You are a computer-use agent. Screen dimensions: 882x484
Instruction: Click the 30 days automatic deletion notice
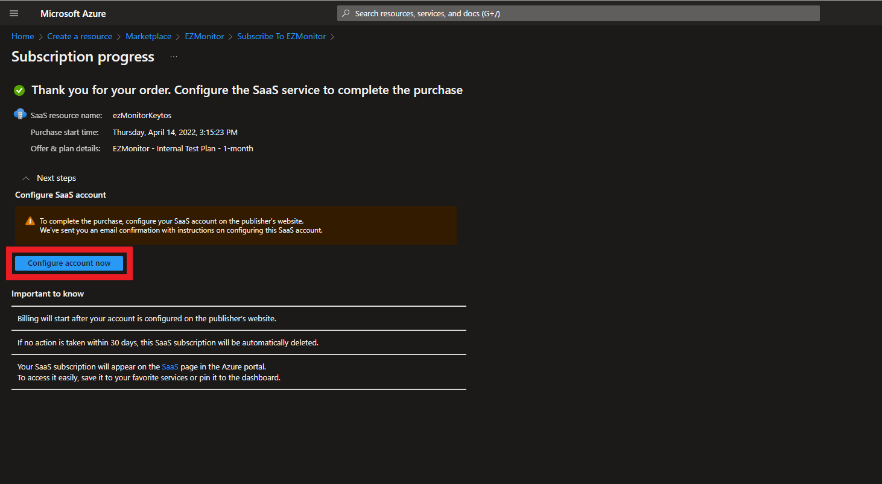click(239, 342)
